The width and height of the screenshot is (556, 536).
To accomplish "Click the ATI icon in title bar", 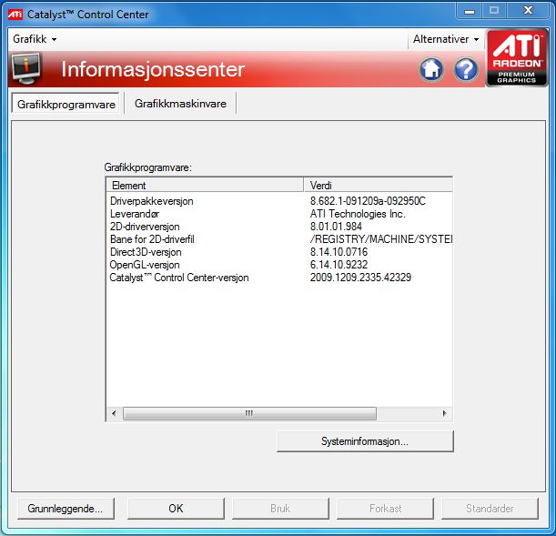I will click(15, 15).
